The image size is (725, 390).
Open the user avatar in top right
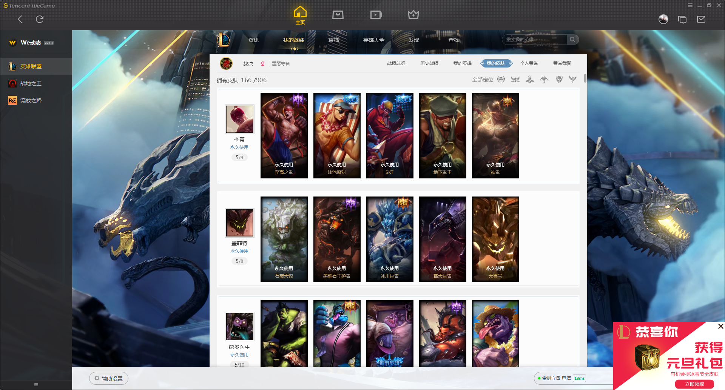pyautogui.click(x=663, y=19)
